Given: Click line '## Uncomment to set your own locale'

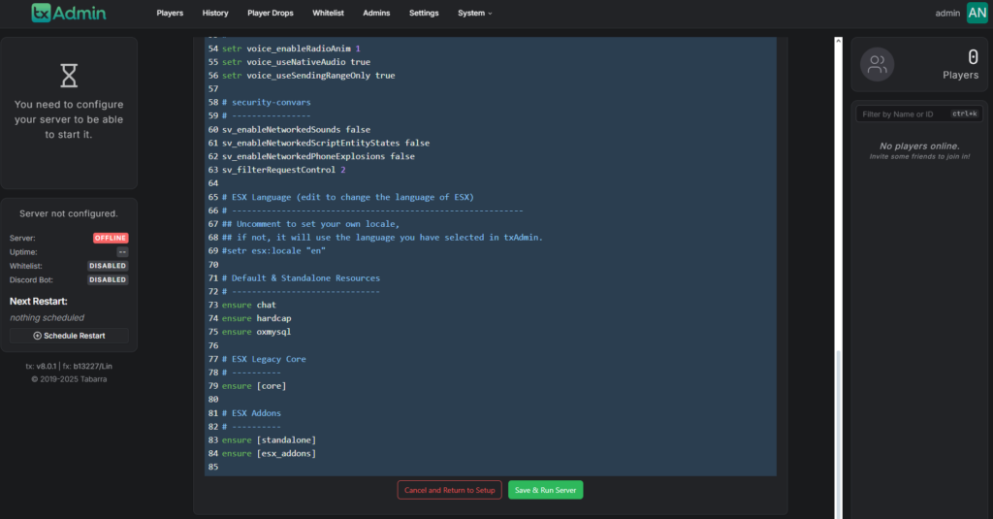Looking at the screenshot, I should (310, 224).
